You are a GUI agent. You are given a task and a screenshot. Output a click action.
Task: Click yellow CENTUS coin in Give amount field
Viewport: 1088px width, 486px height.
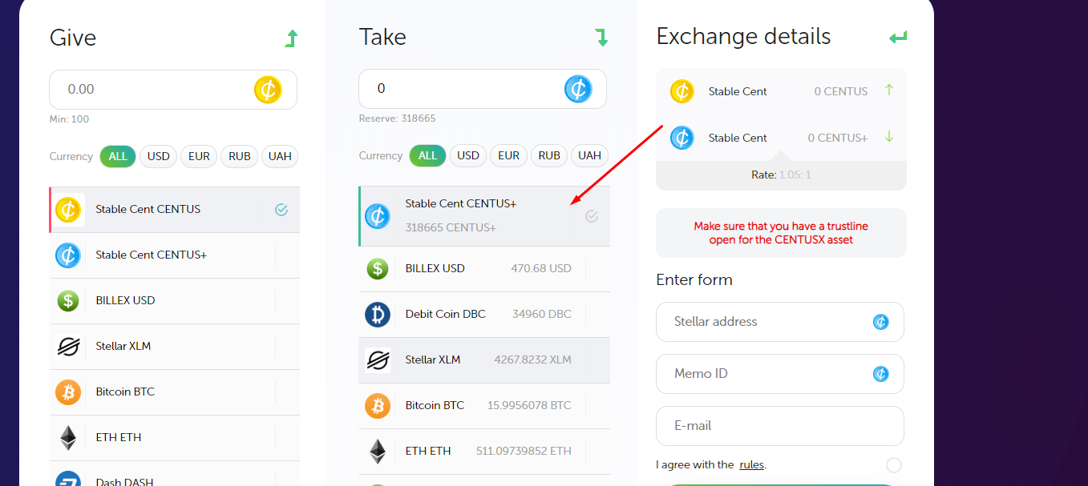point(268,90)
